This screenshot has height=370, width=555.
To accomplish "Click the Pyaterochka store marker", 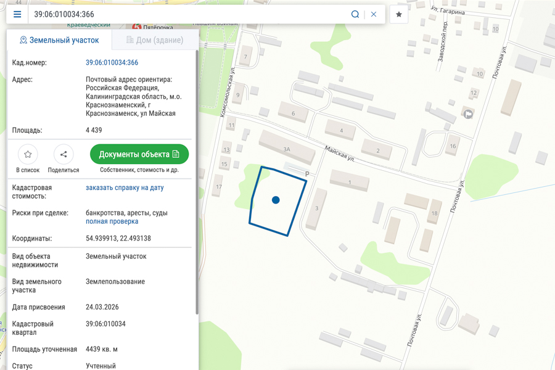I will 137,27.
